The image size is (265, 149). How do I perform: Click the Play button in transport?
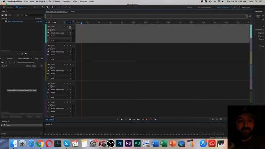coord(122,120)
